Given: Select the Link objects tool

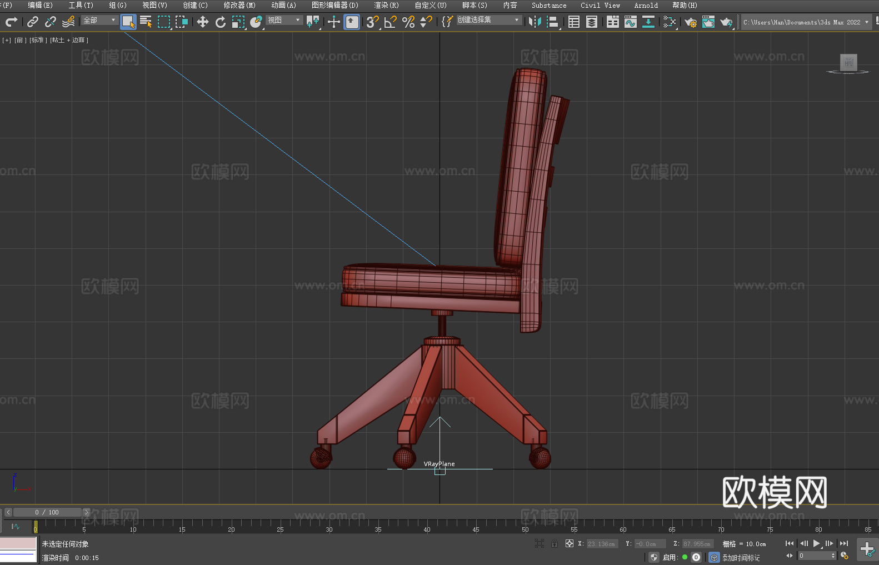Looking at the screenshot, I should tap(33, 22).
